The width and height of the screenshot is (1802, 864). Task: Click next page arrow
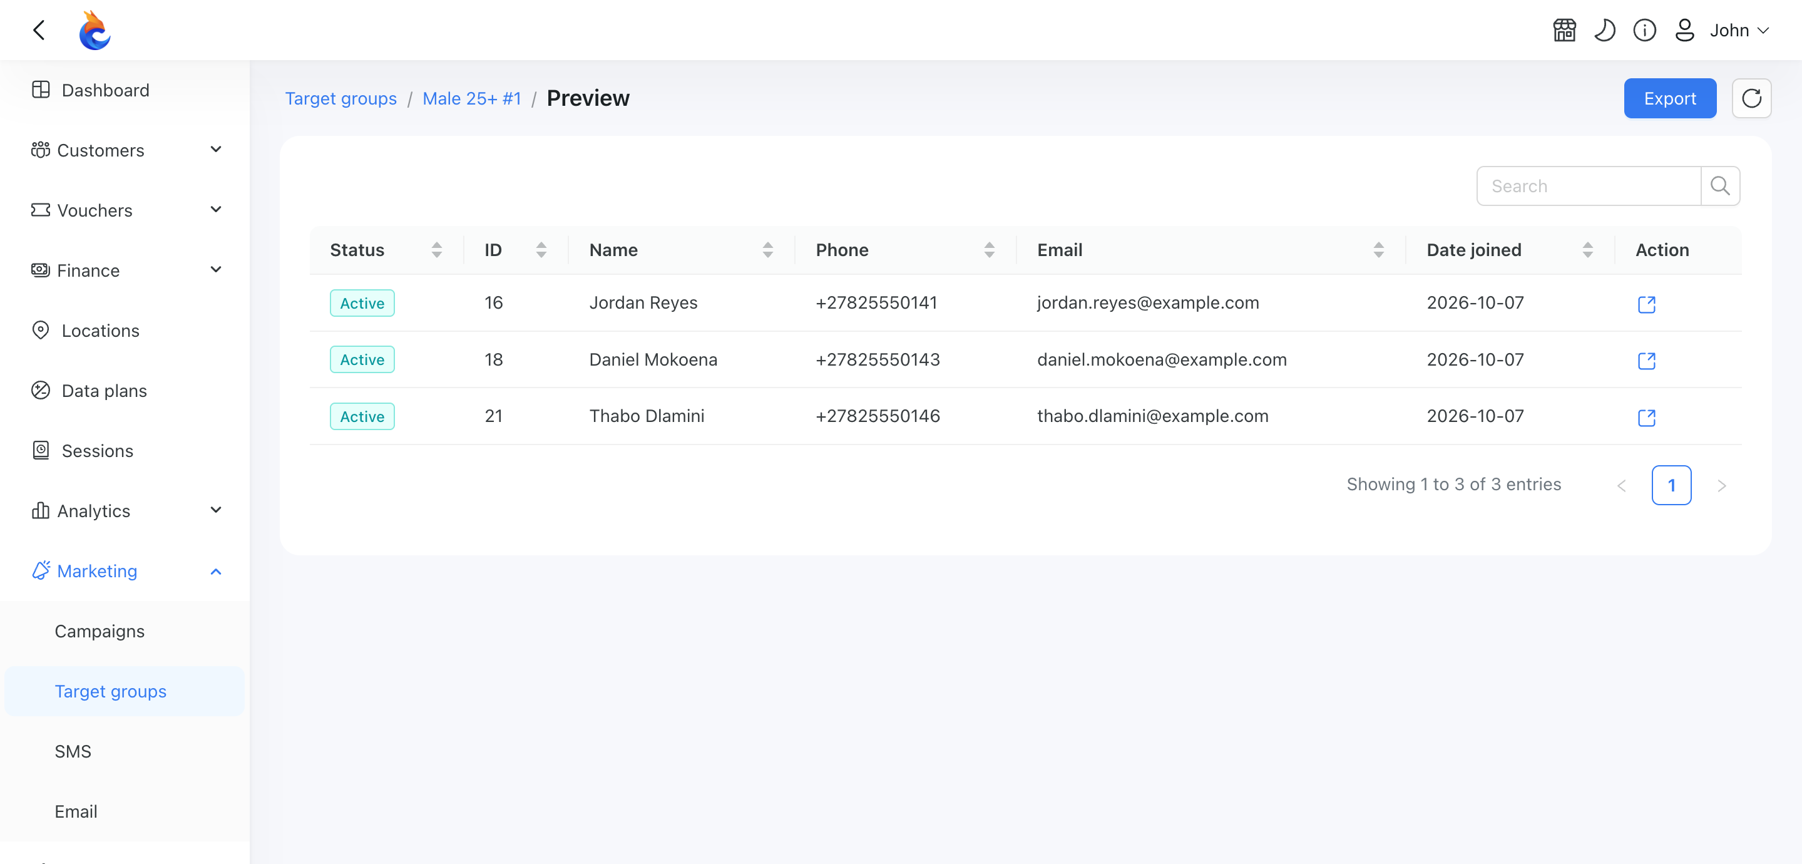[x=1721, y=485]
